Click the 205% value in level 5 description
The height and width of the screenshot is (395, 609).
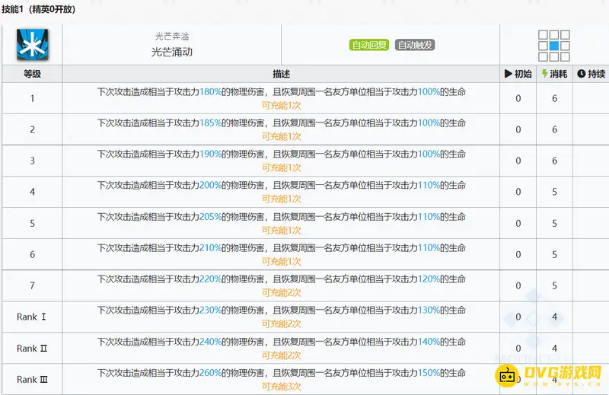210,217
